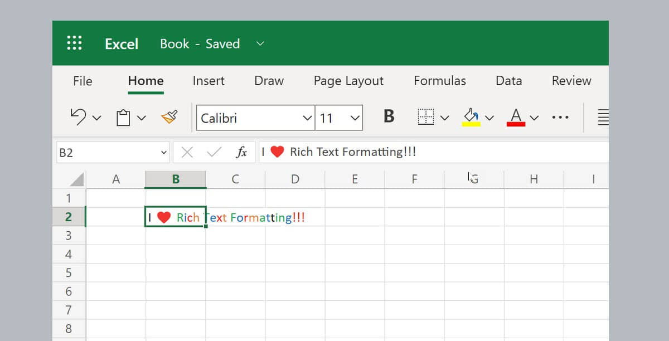Select cell B2 with Rich Text
Viewport: 669px width, 341px height.
(176, 217)
